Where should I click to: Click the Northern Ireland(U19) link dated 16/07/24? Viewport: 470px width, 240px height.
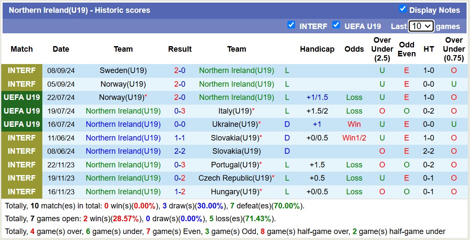tap(123, 124)
